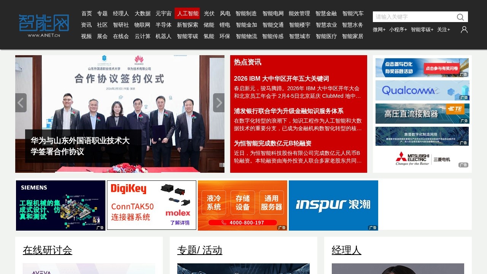Click the 智能网 AINET logo
Viewport: 487px width, 274px height.
[43, 25]
